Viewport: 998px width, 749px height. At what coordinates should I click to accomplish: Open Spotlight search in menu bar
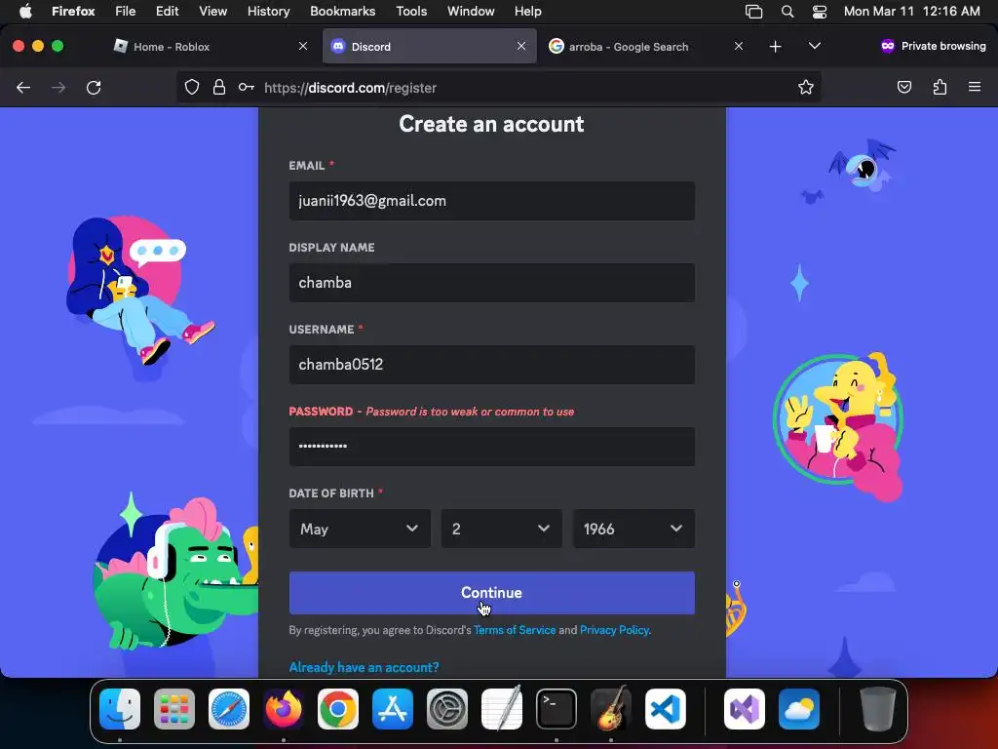coord(787,12)
